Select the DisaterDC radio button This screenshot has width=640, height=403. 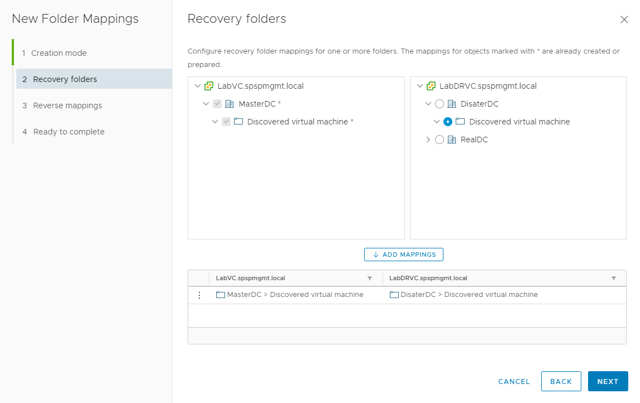440,104
